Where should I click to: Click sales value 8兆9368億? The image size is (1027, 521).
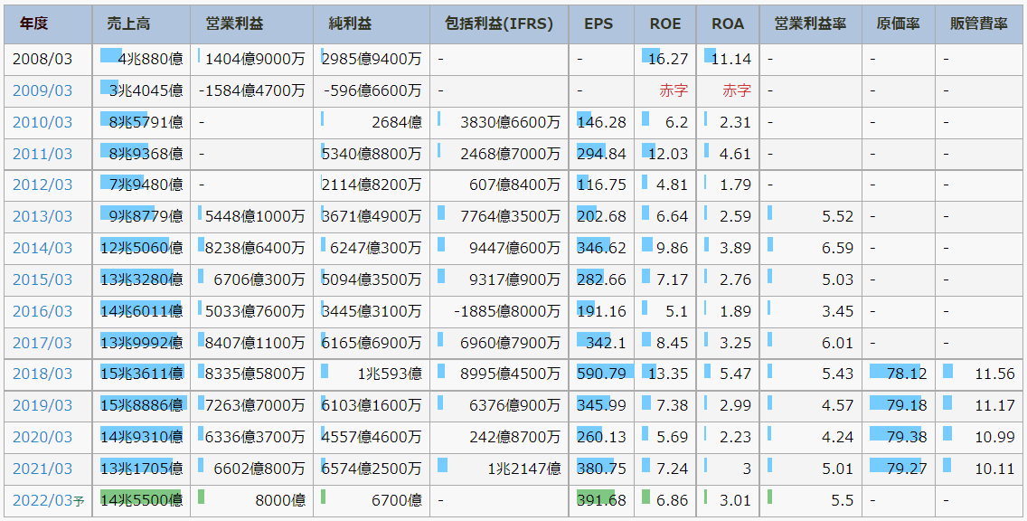146,154
